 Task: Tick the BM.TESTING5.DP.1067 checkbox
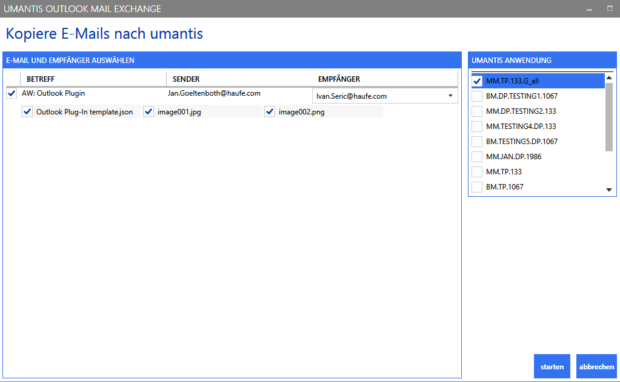(477, 142)
